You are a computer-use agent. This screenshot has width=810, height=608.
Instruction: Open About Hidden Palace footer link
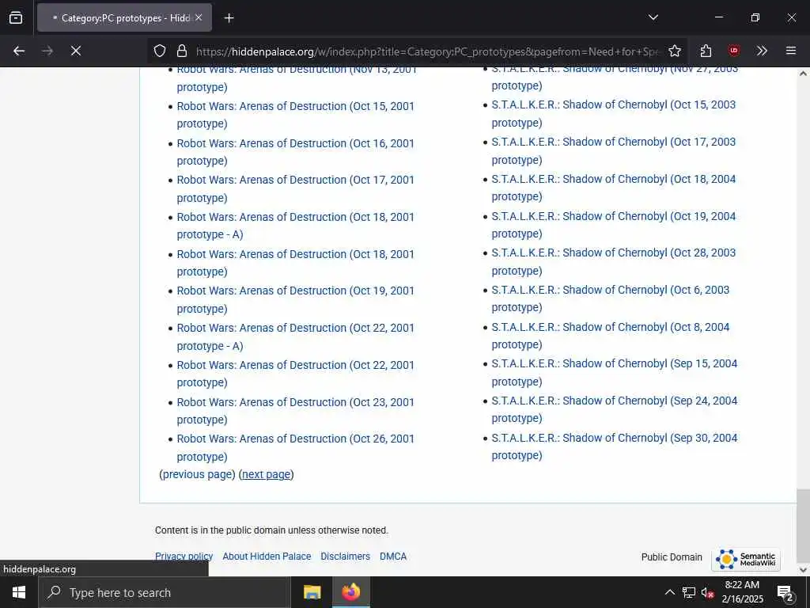pyautogui.click(x=267, y=557)
